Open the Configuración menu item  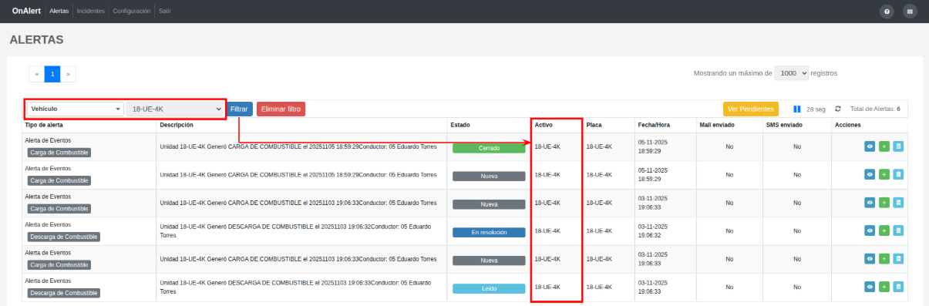132,12
